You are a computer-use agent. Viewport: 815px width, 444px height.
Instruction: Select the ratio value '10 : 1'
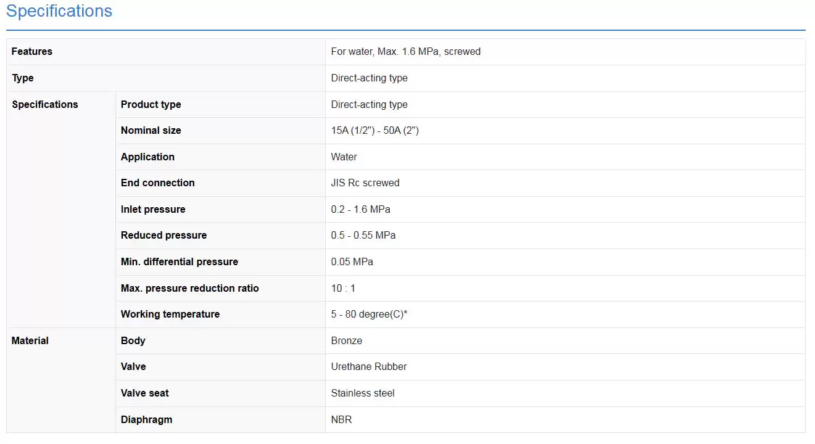click(x=344, y=289)
